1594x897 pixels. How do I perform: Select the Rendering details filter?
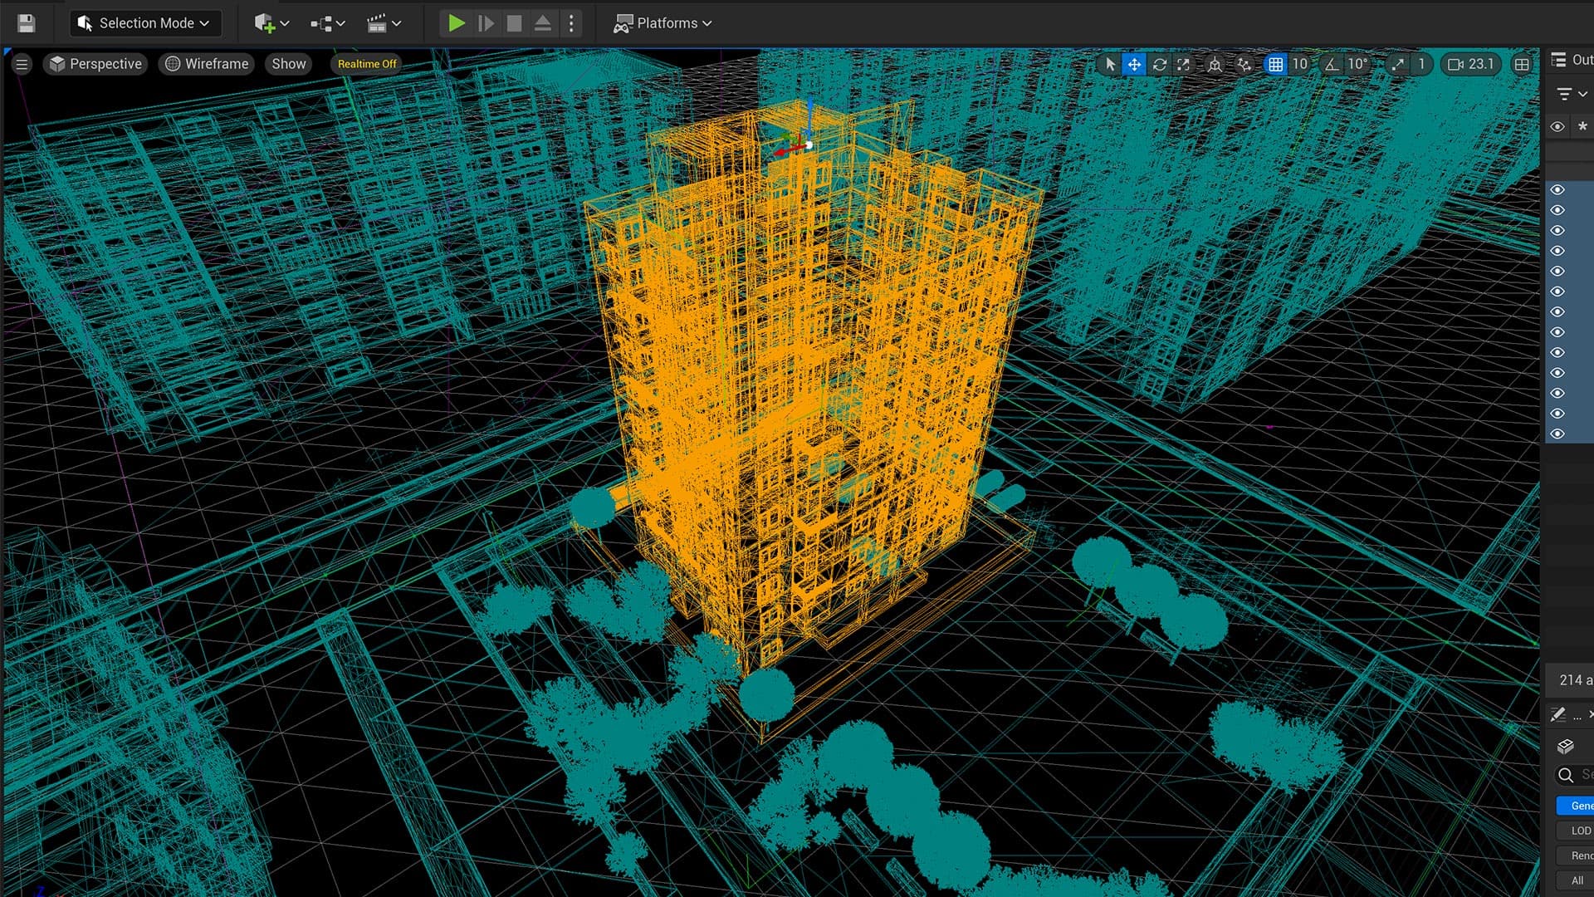[1576, 855]
